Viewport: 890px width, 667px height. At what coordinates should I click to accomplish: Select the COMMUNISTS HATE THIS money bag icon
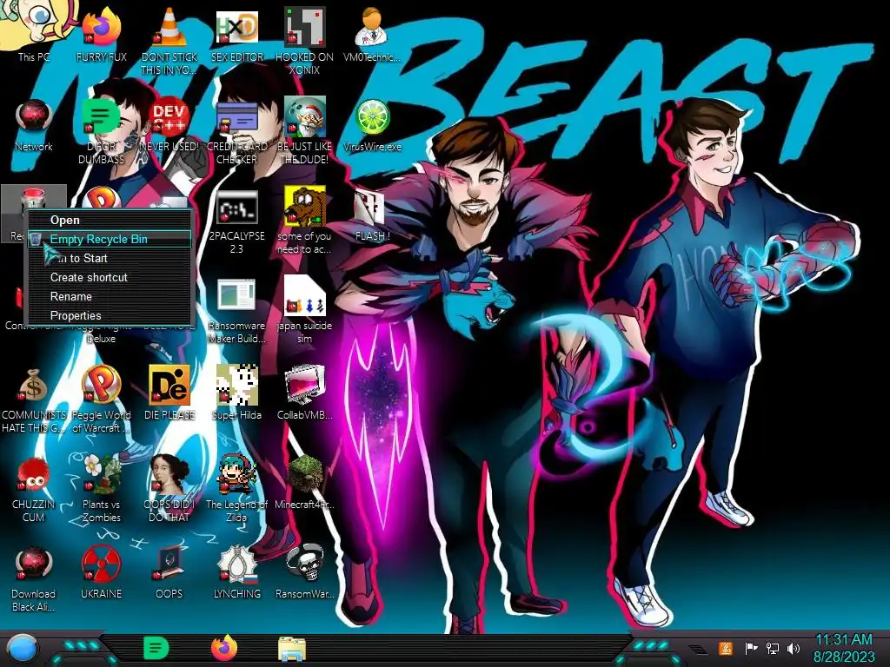click(34, 400)
